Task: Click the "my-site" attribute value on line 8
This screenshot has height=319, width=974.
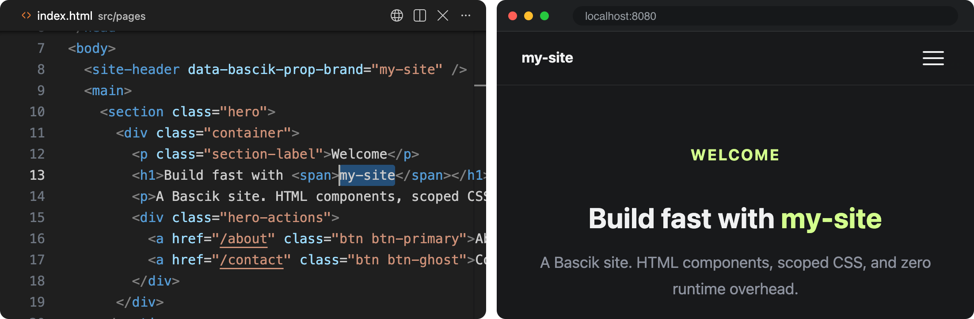Action: tap(407, 70)
